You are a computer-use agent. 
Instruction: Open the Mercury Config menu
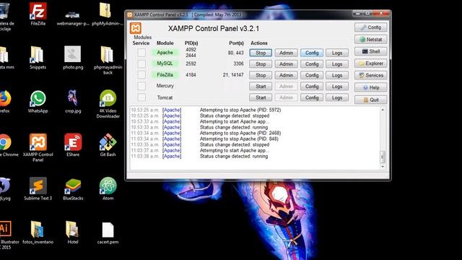(x=312, y=87)
